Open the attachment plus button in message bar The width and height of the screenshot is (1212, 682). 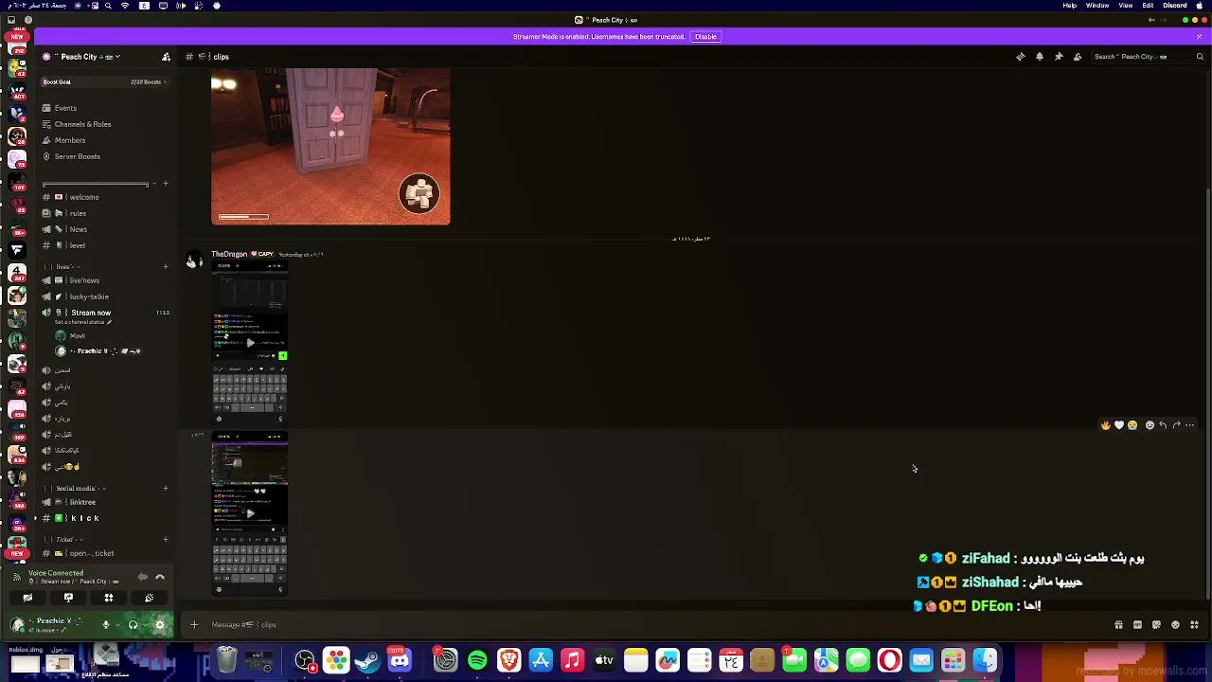point(194,624)
